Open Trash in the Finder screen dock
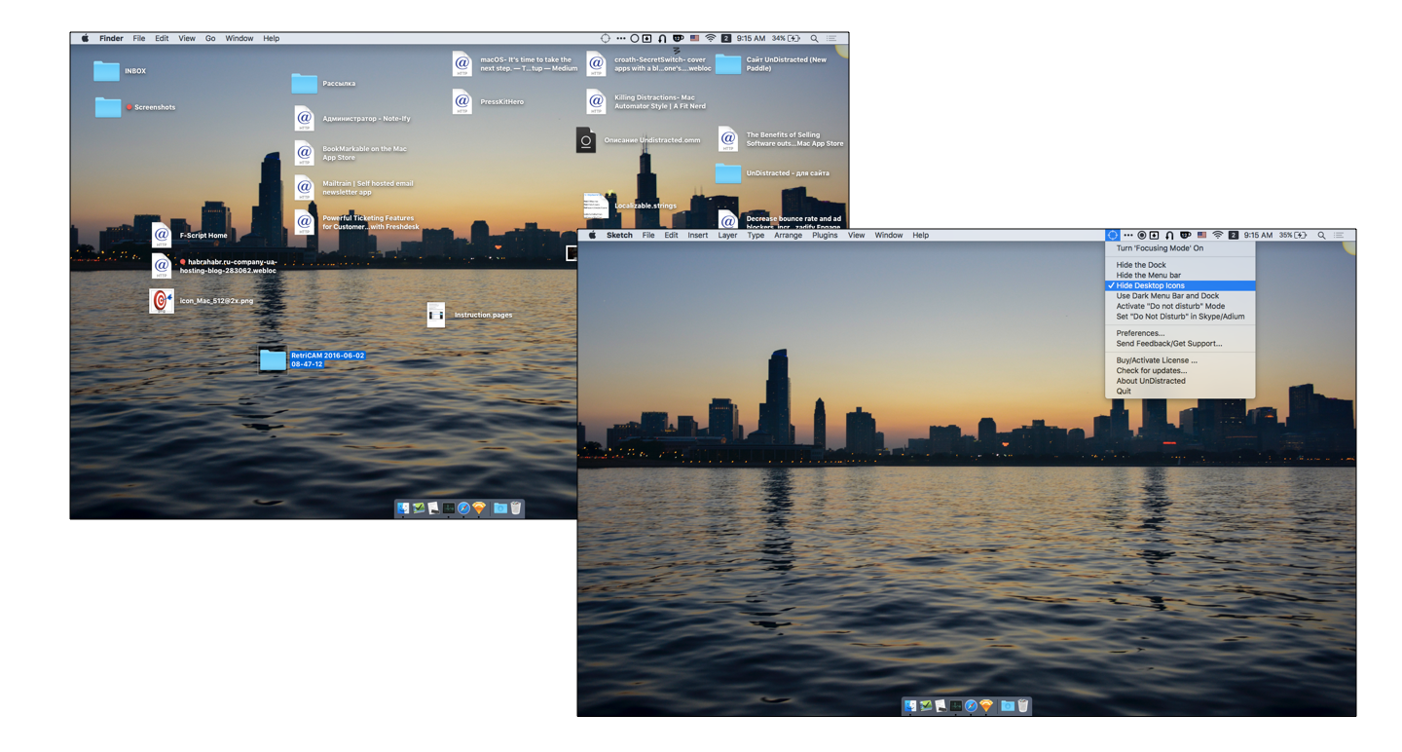Image resolution: width=1402 pixels, height=752 pixels. 516,508
